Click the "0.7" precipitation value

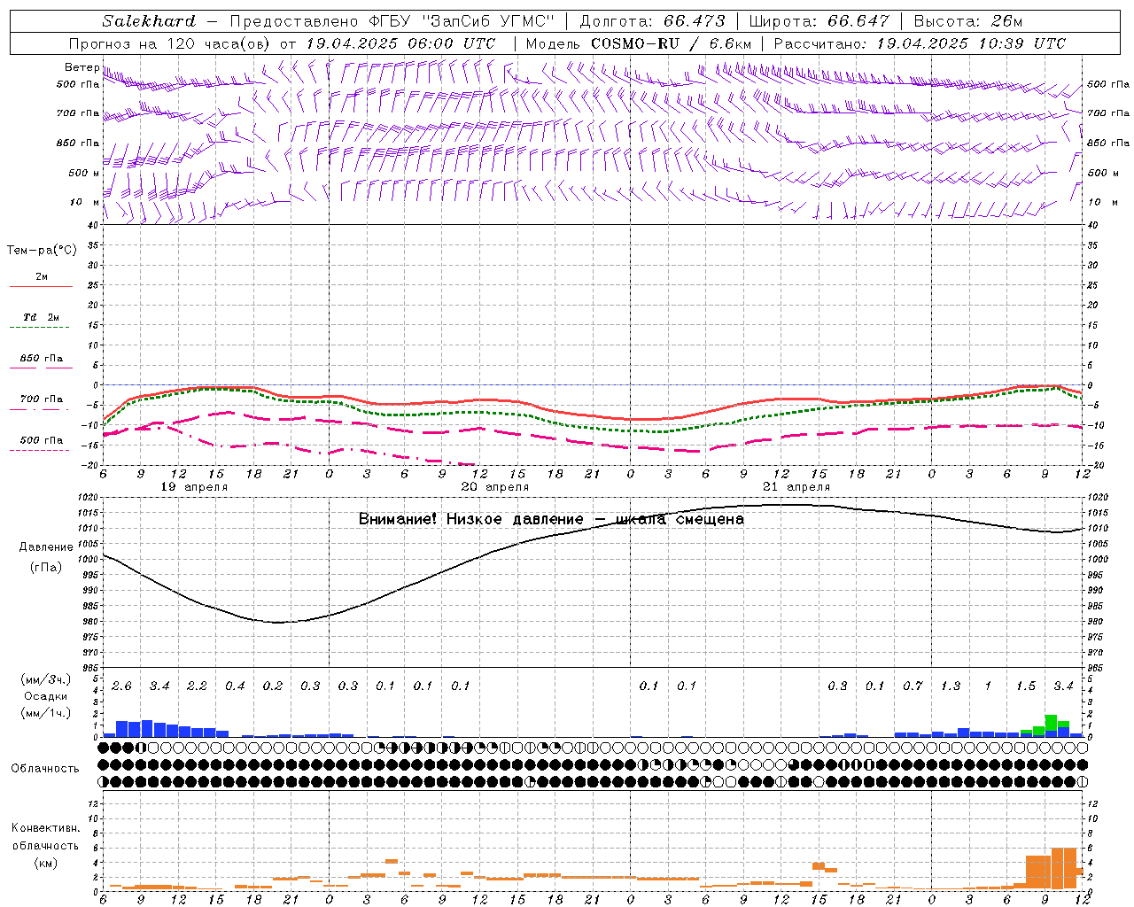tap(913, 686)
